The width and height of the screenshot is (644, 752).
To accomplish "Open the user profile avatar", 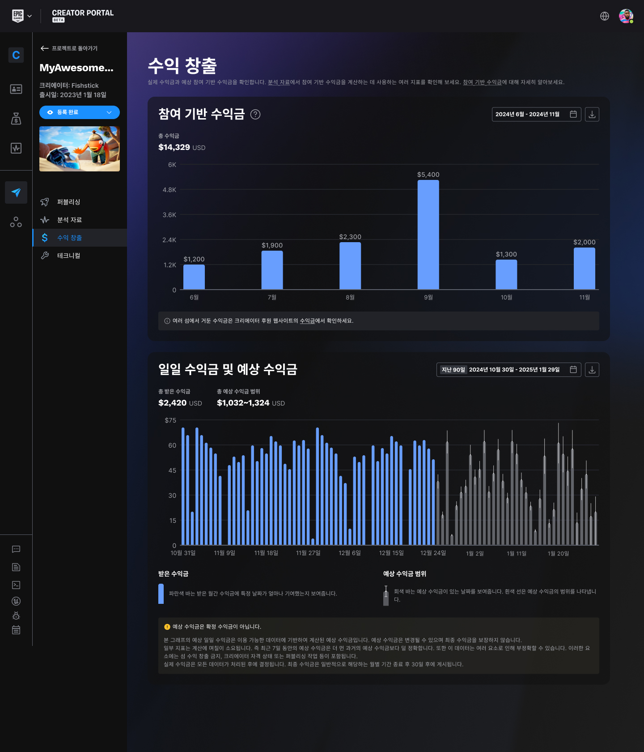I will tap(626, 16).
